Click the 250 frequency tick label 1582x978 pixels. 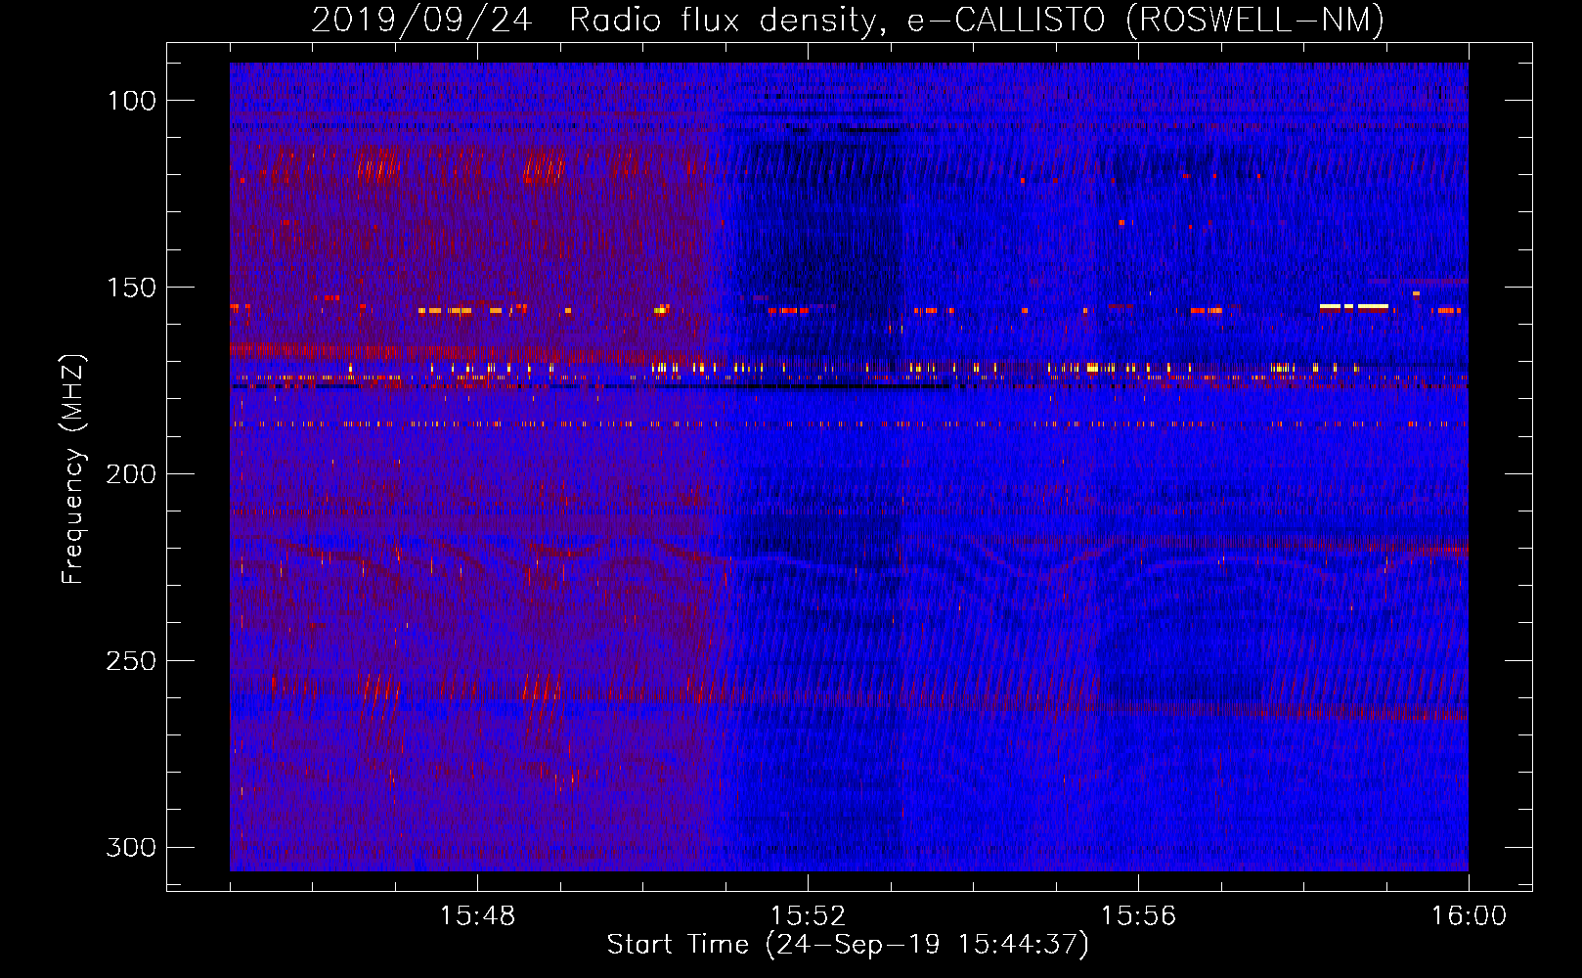(131, 661)
